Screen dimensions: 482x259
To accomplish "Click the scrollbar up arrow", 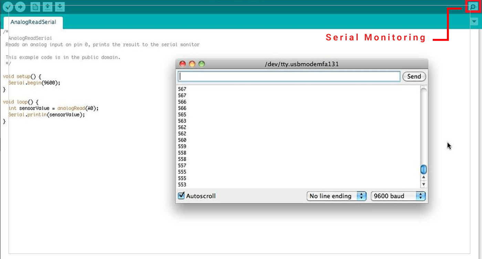I will click(x=424, y=177).
